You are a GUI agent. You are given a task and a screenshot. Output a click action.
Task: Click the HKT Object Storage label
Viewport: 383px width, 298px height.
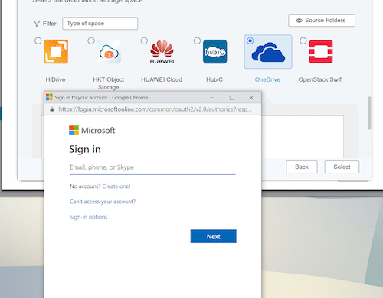[x=109, y=83]
